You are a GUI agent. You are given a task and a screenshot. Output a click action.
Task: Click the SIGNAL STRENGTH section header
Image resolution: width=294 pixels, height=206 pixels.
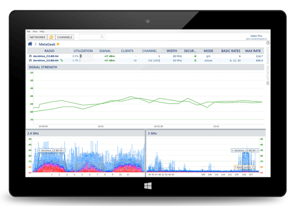[145, 67]
